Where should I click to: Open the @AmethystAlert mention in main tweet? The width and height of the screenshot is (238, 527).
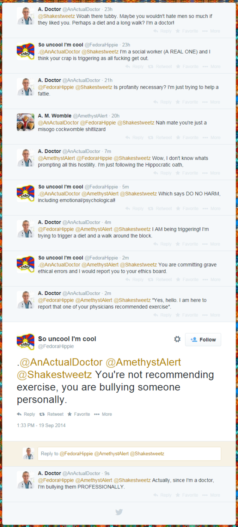pos(143,362)
